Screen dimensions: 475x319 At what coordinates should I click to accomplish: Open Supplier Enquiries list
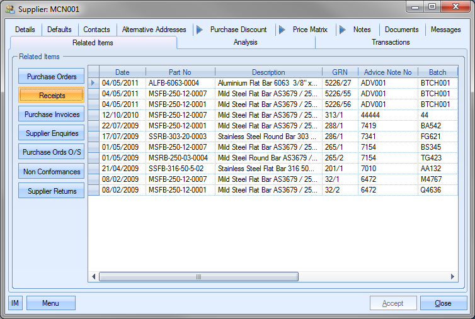pos(52,133)
